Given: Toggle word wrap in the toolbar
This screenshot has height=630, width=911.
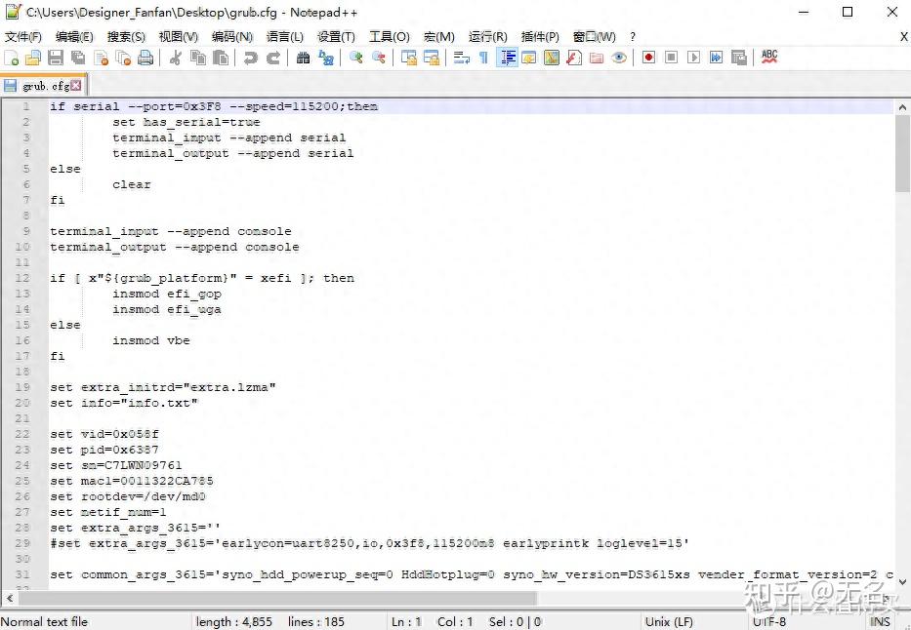Looking at the screenshot, I should point(461,58).
